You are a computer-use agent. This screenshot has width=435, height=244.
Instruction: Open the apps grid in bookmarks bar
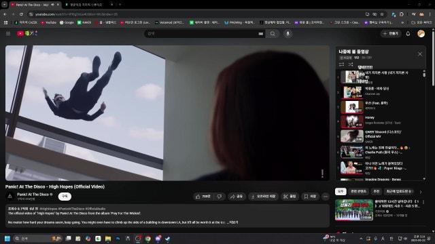(x=5, y=22)
